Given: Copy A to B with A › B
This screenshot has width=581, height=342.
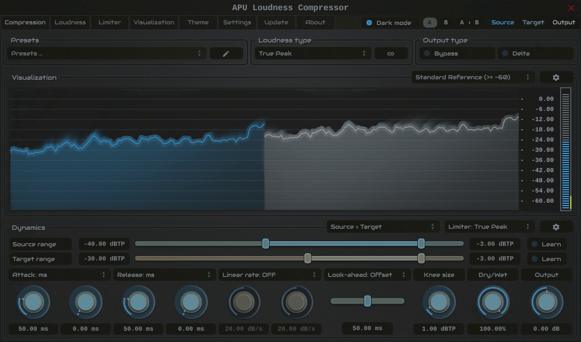Looking at the screenshot, I should click(469, 23).
